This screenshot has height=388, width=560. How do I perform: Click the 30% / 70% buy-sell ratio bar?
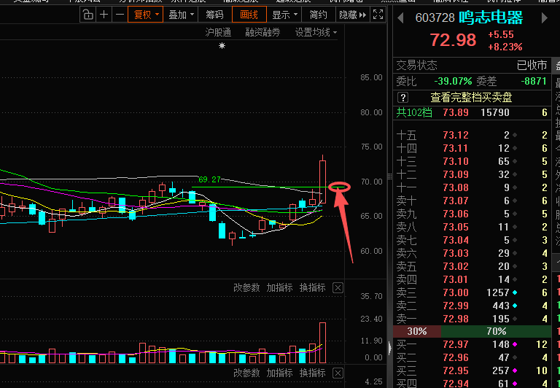(472, 331)
